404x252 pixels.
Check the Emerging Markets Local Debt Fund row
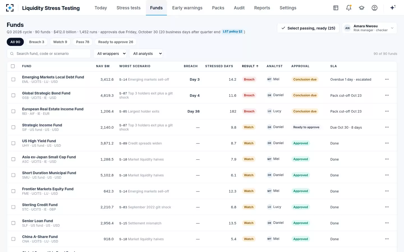13,80
